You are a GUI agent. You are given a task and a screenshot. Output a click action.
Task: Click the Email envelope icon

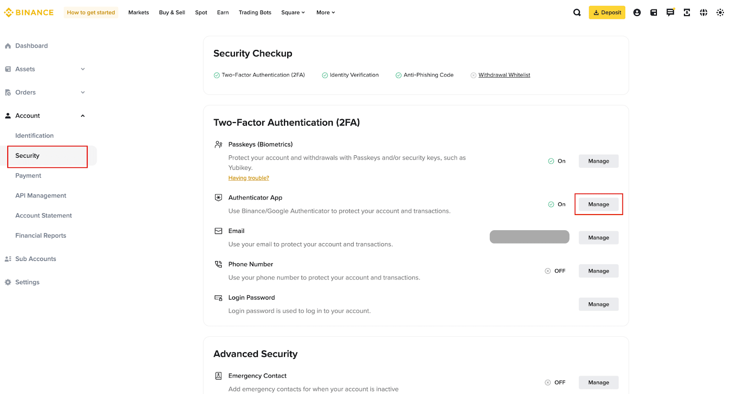tap(218, 231)
